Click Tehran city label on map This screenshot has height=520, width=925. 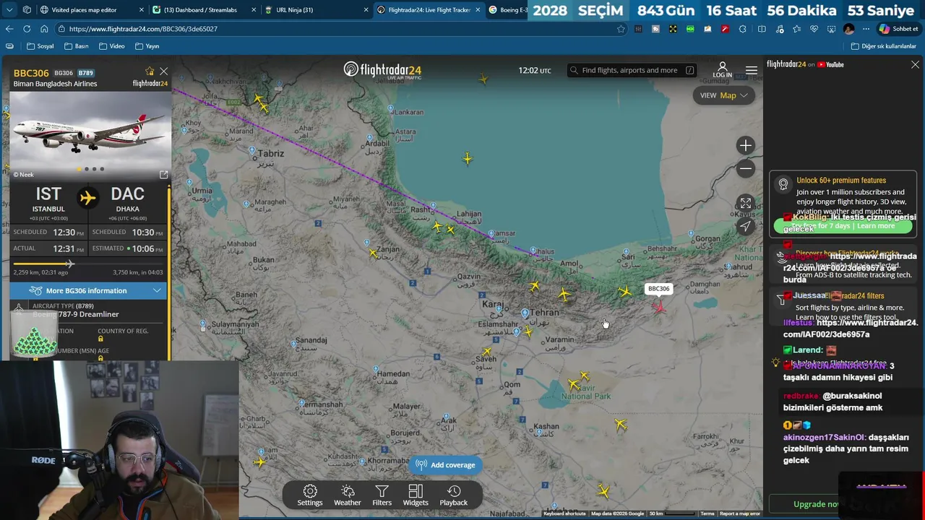pyautogui.click(x=545, y=313)
